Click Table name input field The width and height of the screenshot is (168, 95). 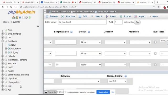82,22
